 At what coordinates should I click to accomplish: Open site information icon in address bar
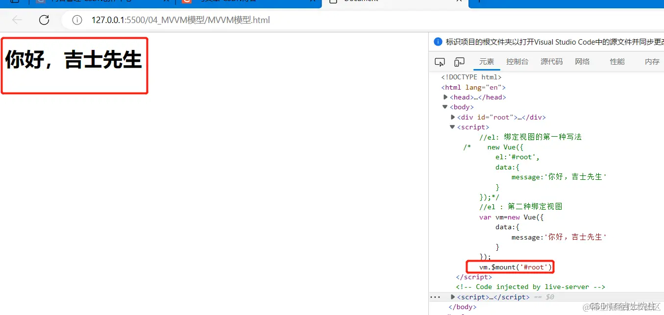tap(77, 20)
